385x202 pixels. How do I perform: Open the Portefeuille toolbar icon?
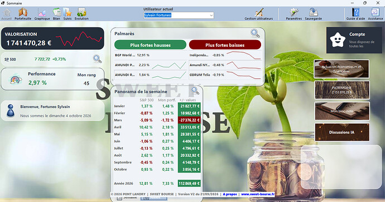tap(23, 14)
